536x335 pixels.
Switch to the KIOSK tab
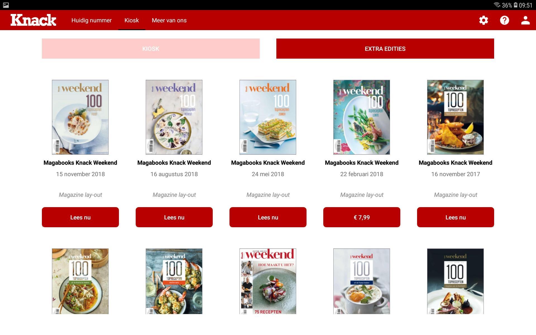(151, 49)
